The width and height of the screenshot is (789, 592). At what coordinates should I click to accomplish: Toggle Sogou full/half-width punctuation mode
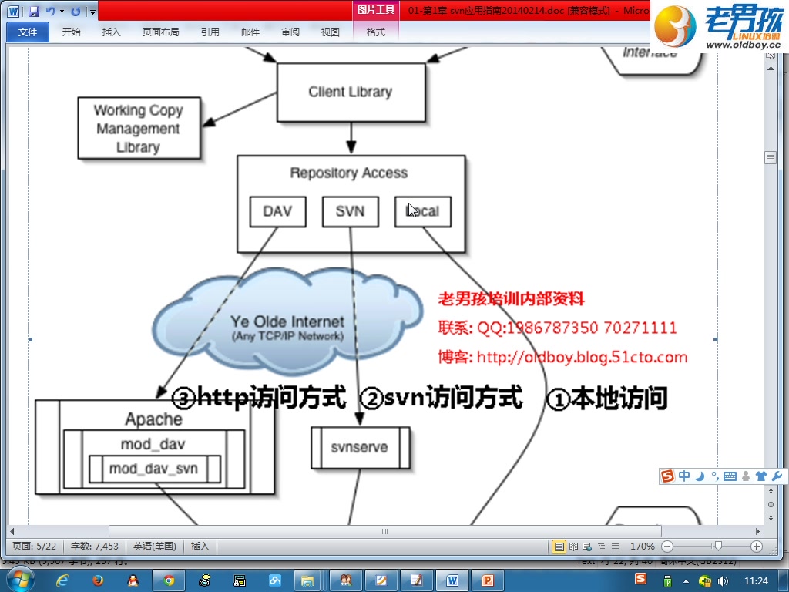pos(716,476)
